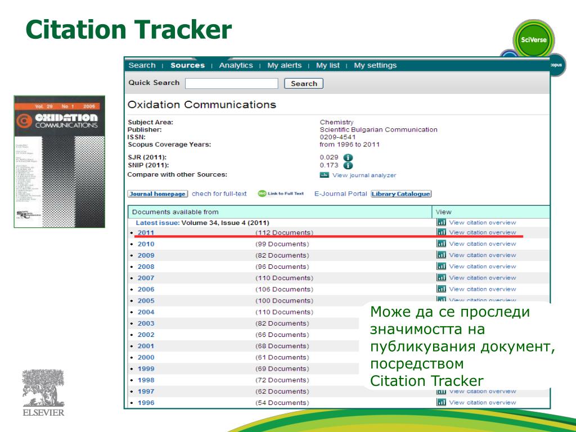
Task: Click citation overview icon for 2006 row
Action: tap(441, 289)
